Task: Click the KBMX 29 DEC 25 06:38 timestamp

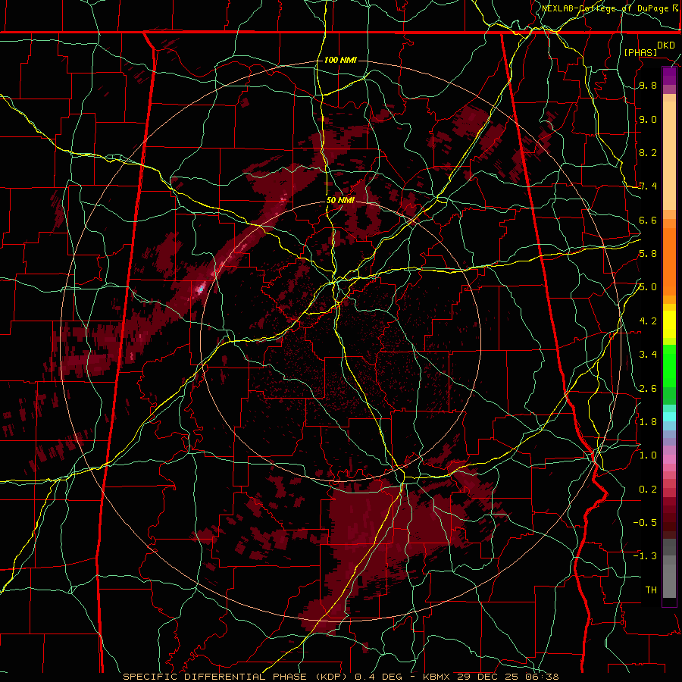Action: [x=490, y=677]
